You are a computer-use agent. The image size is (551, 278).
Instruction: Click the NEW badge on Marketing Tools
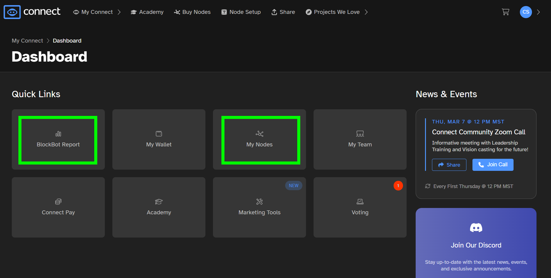coord(294,186)
